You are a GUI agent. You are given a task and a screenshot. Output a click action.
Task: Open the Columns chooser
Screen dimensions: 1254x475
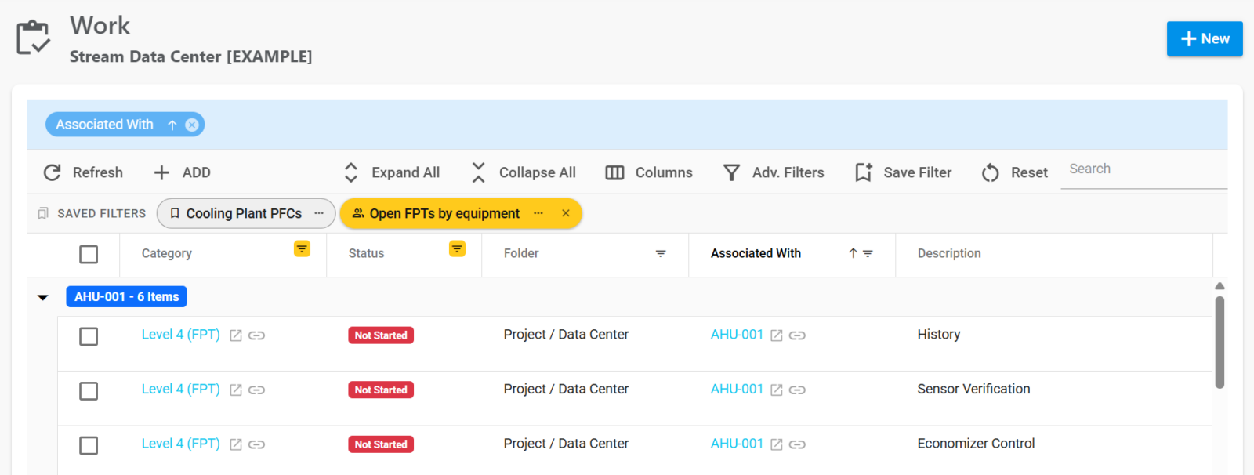pyautogui.click(x=649, y=172)
